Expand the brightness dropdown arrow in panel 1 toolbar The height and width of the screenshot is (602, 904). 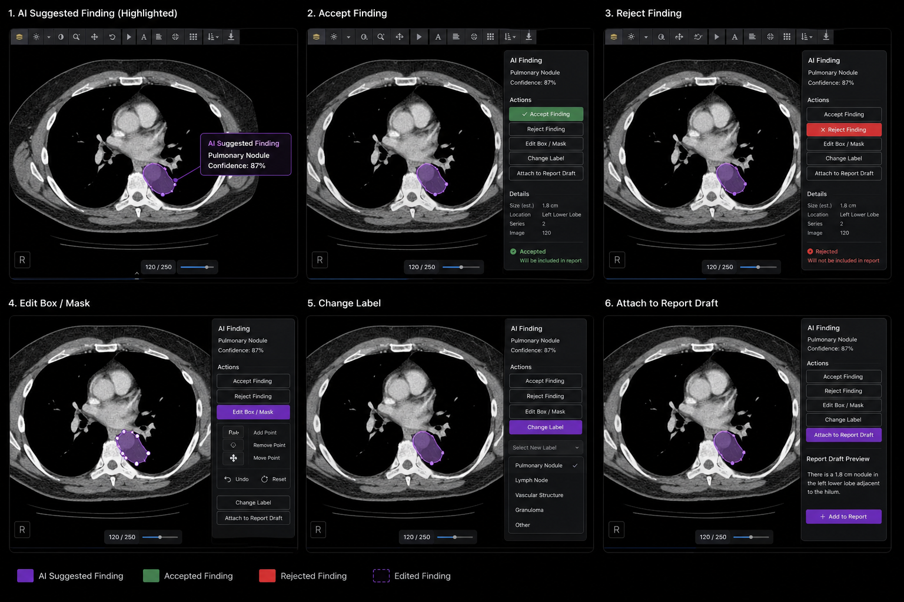[x=48, y=37]
